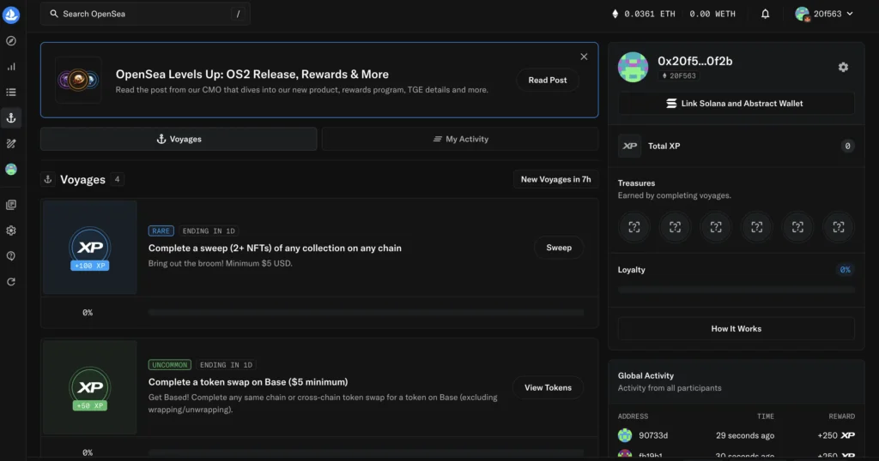Screen dimensions: 879x461
Task: Open the resources newspaper sidebar icon
Action: coord(11,205)
